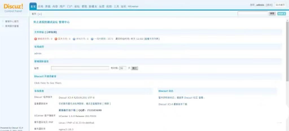The width and height of the screenshot is (289, 131).
Task: Submit the team message with 提交 button
Action: [135, 68]
